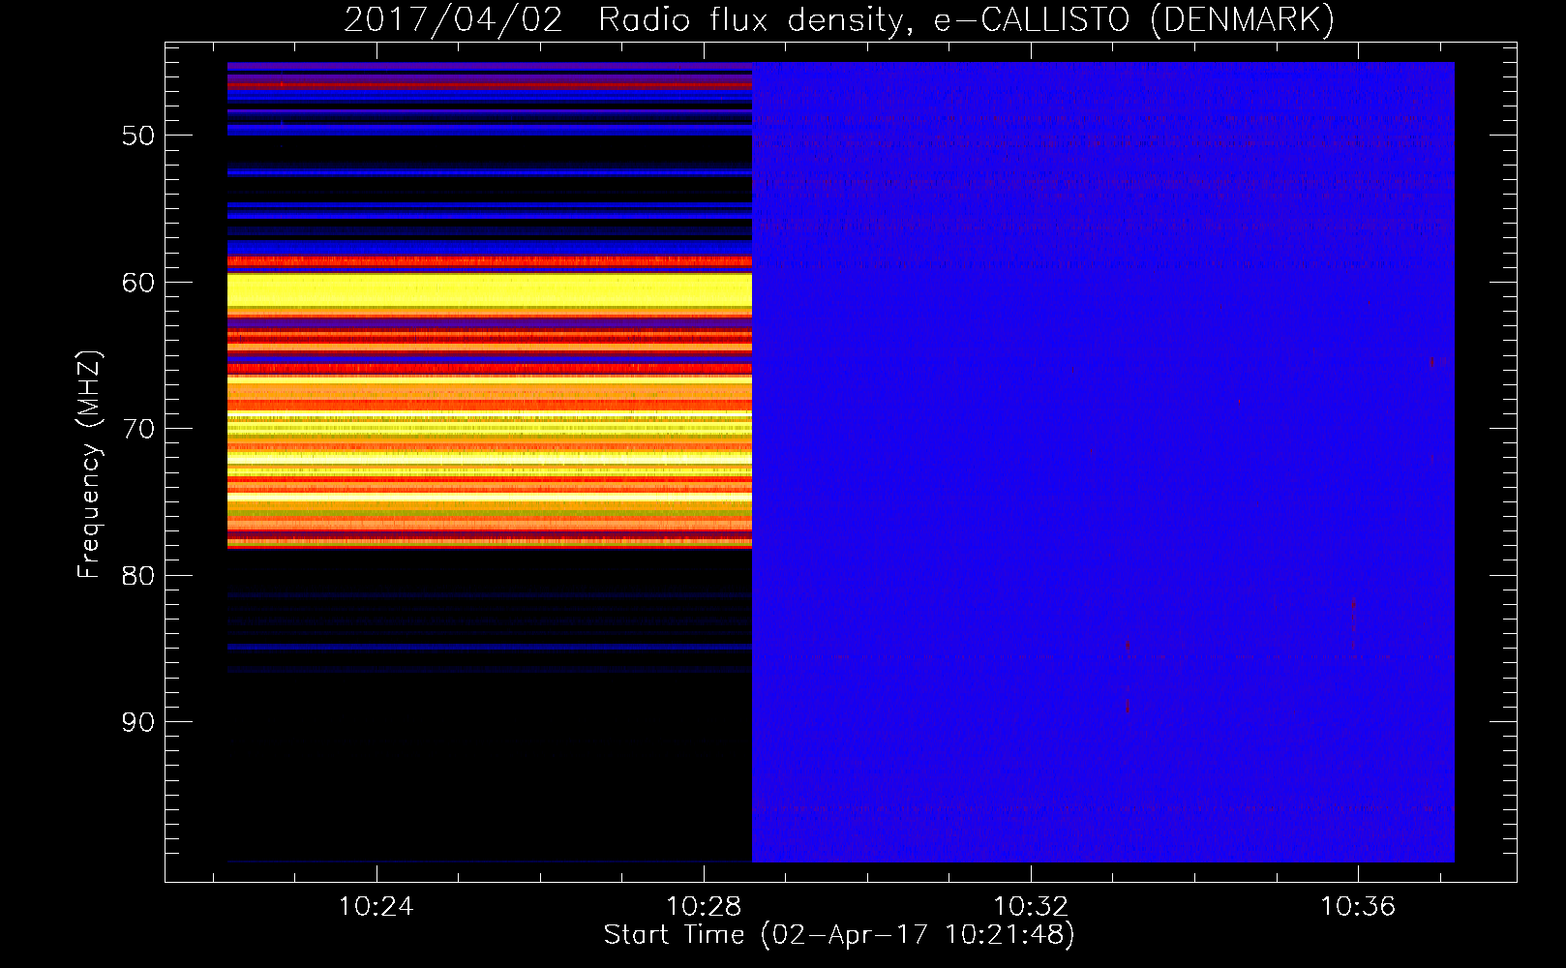Click the 10:36 time tick label
Viewport: 1566px width, 968px height.
point(1359,906)
